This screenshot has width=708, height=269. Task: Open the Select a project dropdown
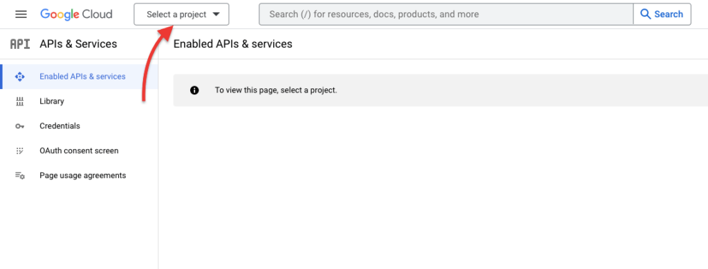point(182,14)
